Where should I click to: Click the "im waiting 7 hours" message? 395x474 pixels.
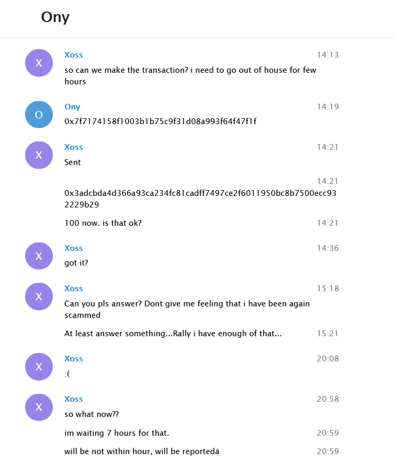tap(117, 433)
